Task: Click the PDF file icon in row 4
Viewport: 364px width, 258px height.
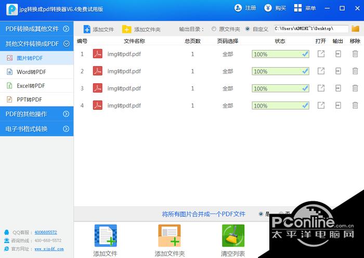Action: click(98, 106)
